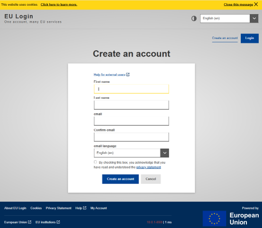Focus the Confirm email input field

tap(131, 137)
